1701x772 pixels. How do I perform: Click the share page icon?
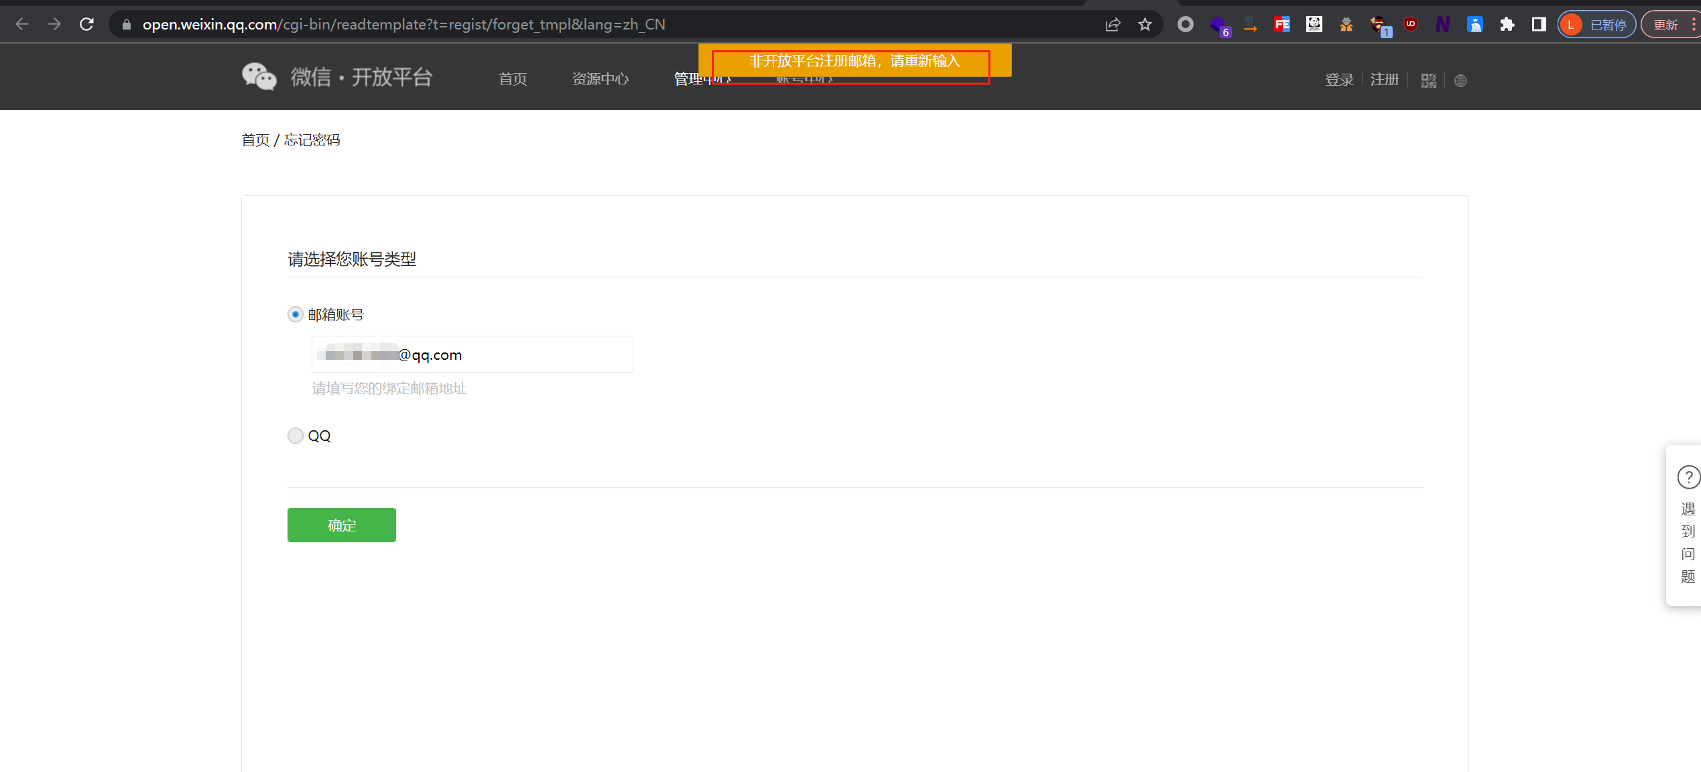coord(1113,25)
